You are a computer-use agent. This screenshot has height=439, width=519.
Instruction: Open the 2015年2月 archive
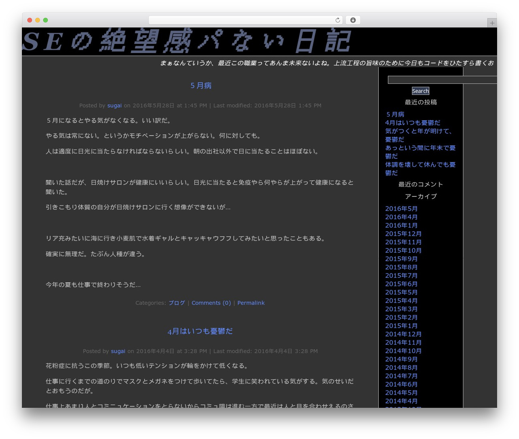[x=401, y=318]
